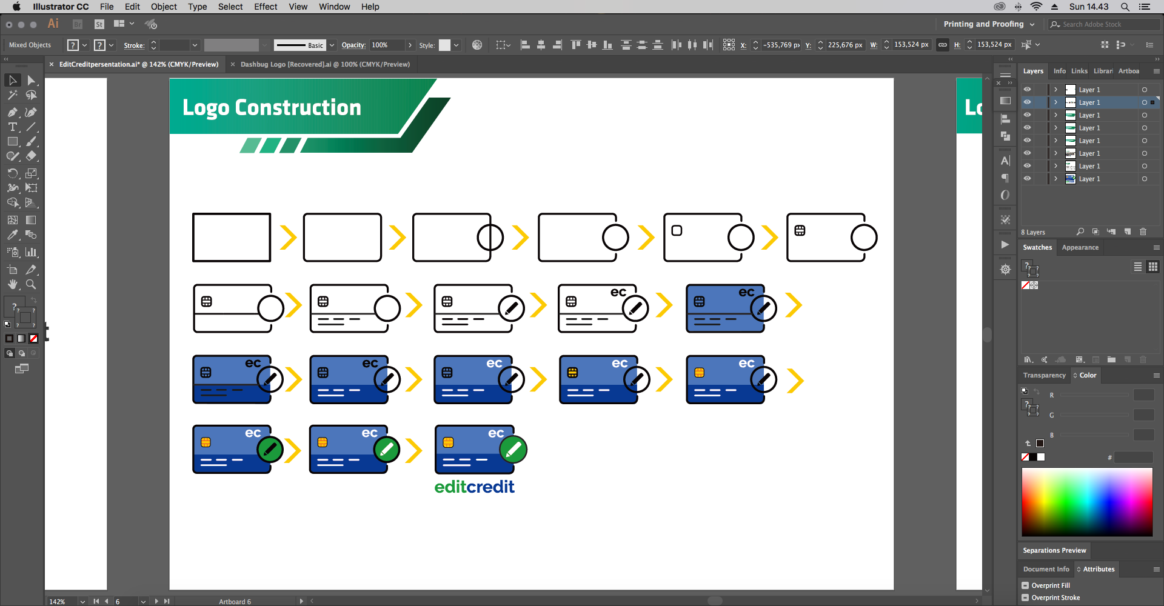This screenshot has height=606, width=1164.
Task: Select the Rotate tool
Action: click(12, 173)
